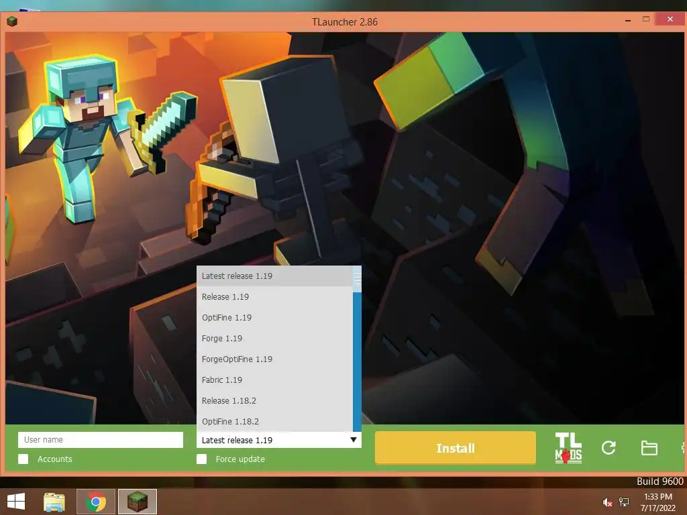Focus the User name field

click(x=101, y=440)
